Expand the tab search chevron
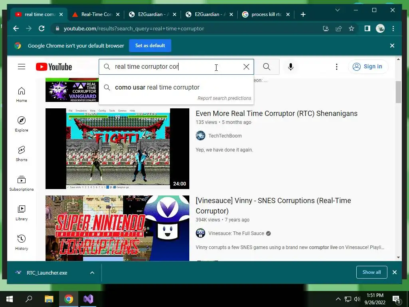The width and height of the screenshot is (409, 307). 337,10
